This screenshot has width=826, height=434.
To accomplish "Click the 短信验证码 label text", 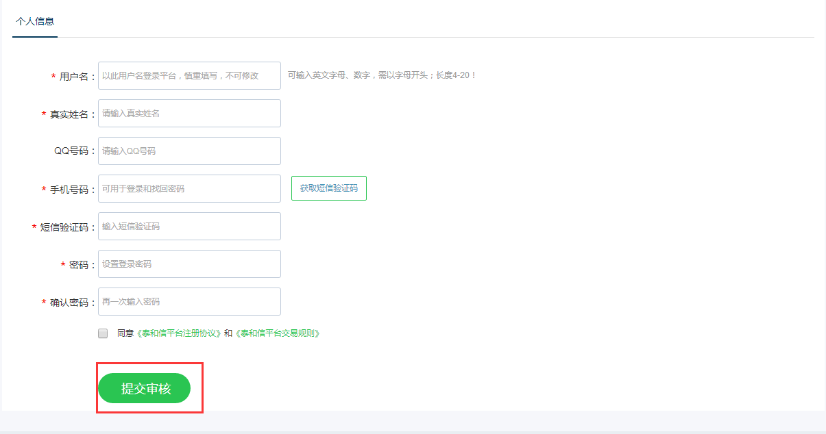I will (x=64, y=227).
